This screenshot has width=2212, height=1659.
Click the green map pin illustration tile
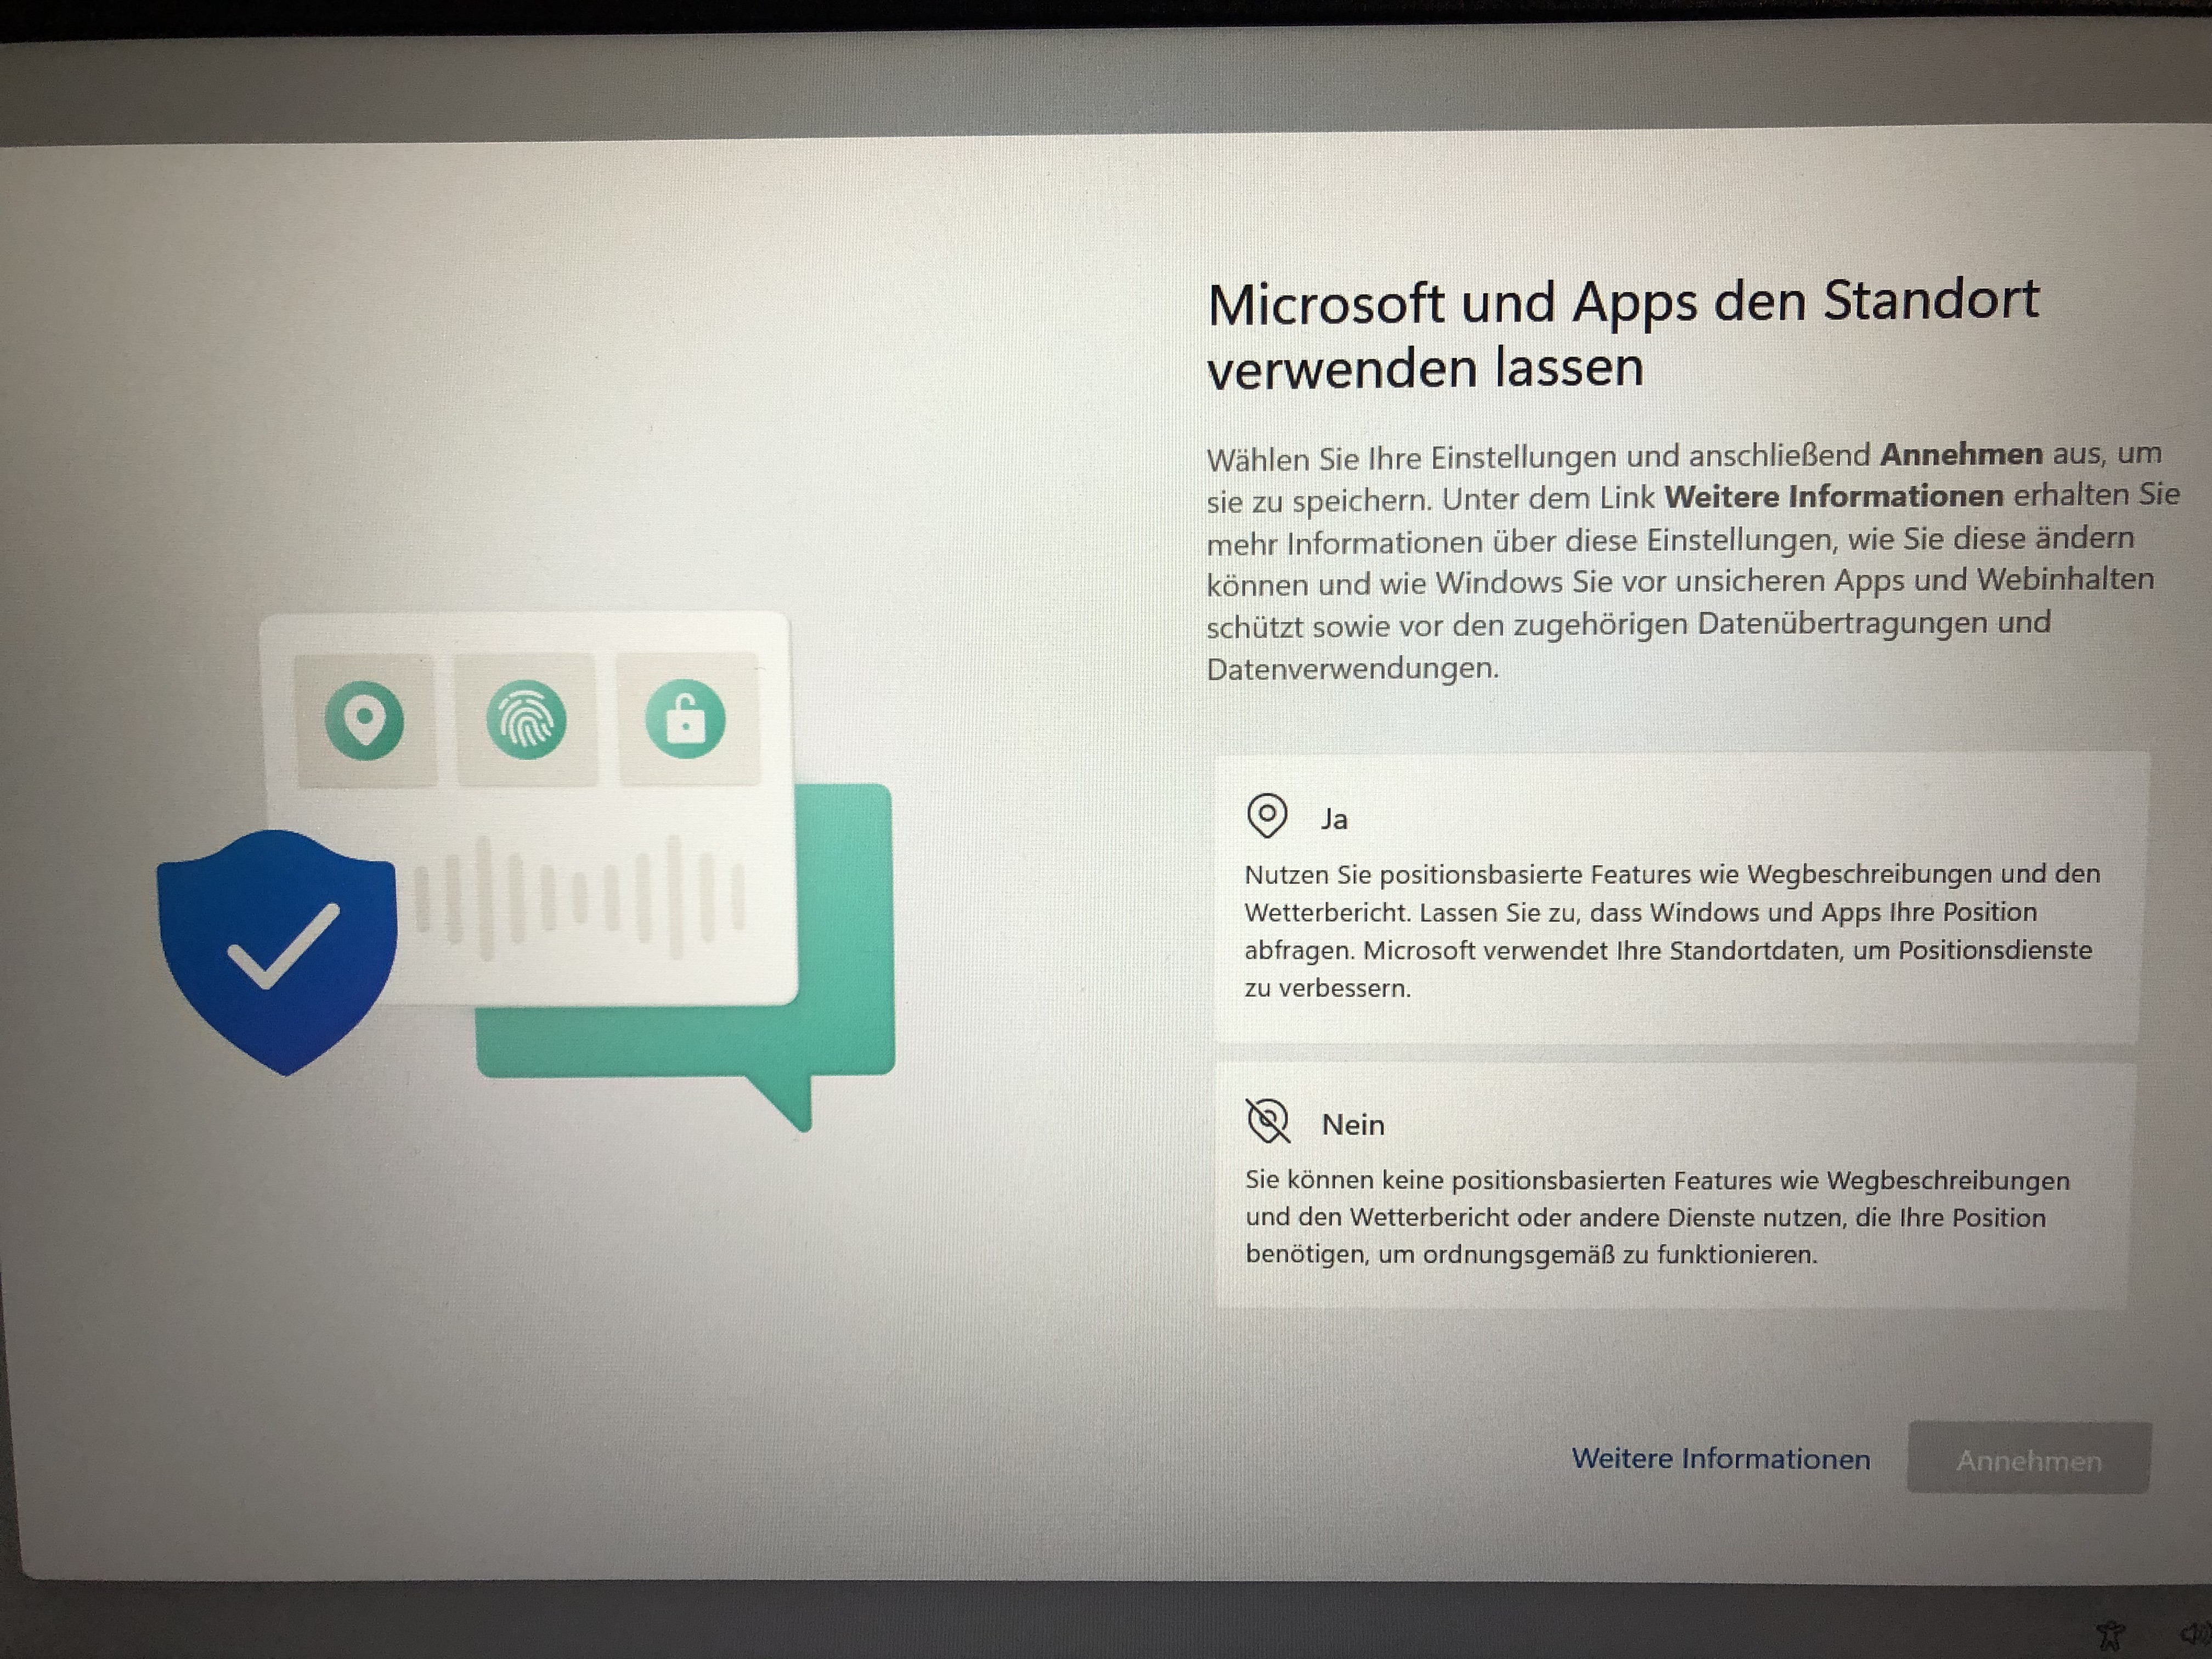click(x=365, y=720)
